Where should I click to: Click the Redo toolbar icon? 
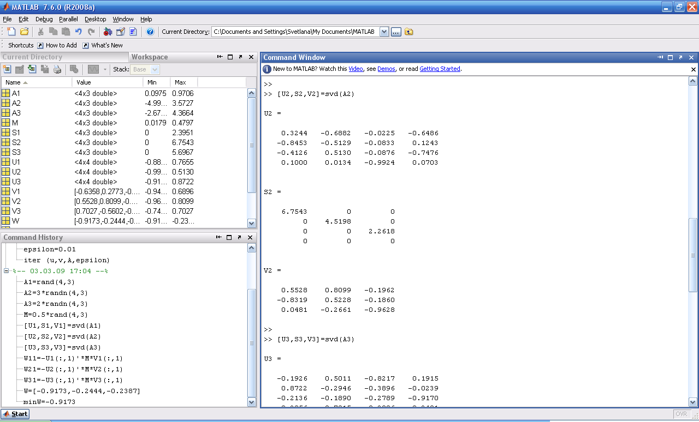[91, 32]
